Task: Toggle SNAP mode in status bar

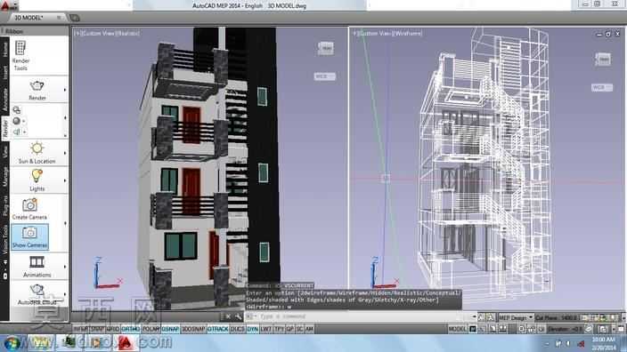Action: pos(97,329)
